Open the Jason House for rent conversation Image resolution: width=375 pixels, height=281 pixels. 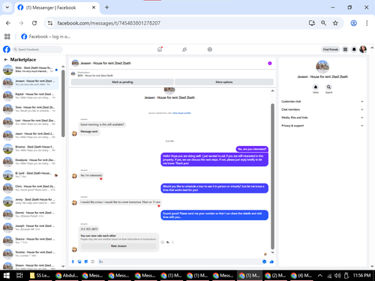[31, 136]
